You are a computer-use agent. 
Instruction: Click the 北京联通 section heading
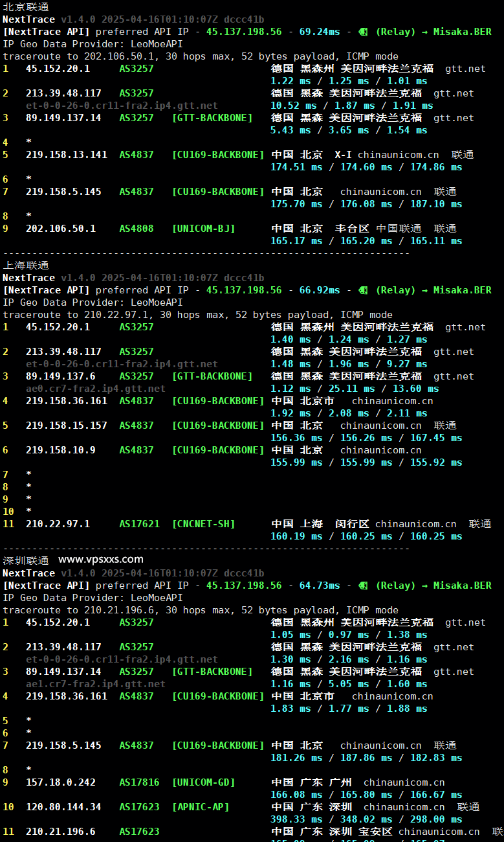(x=26, y=6)
